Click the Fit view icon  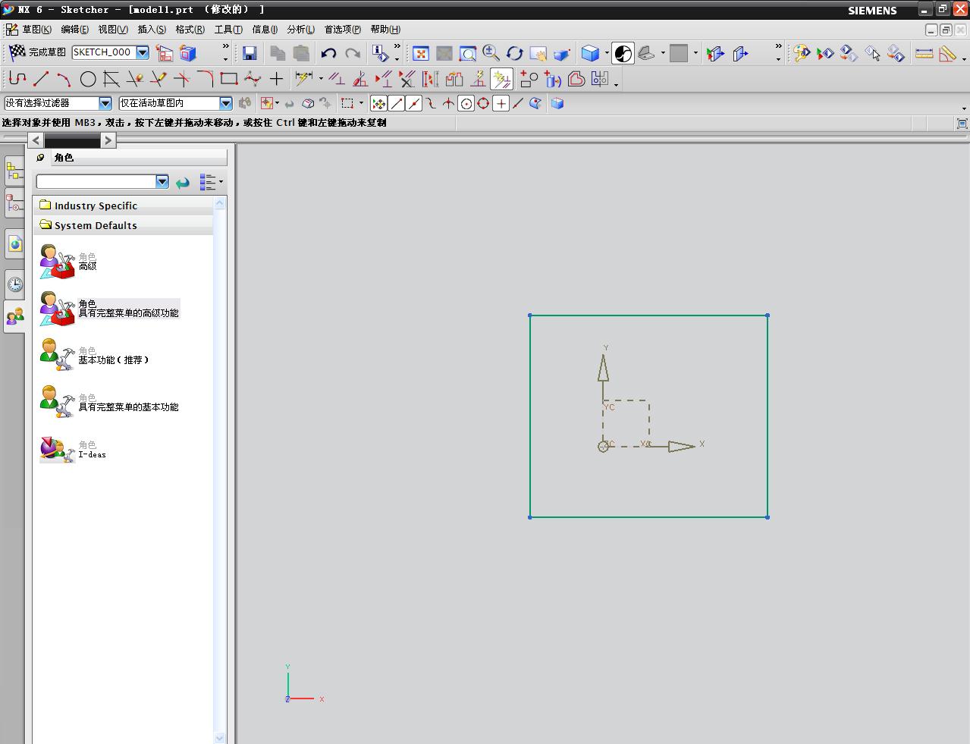(x=421, y=53)
